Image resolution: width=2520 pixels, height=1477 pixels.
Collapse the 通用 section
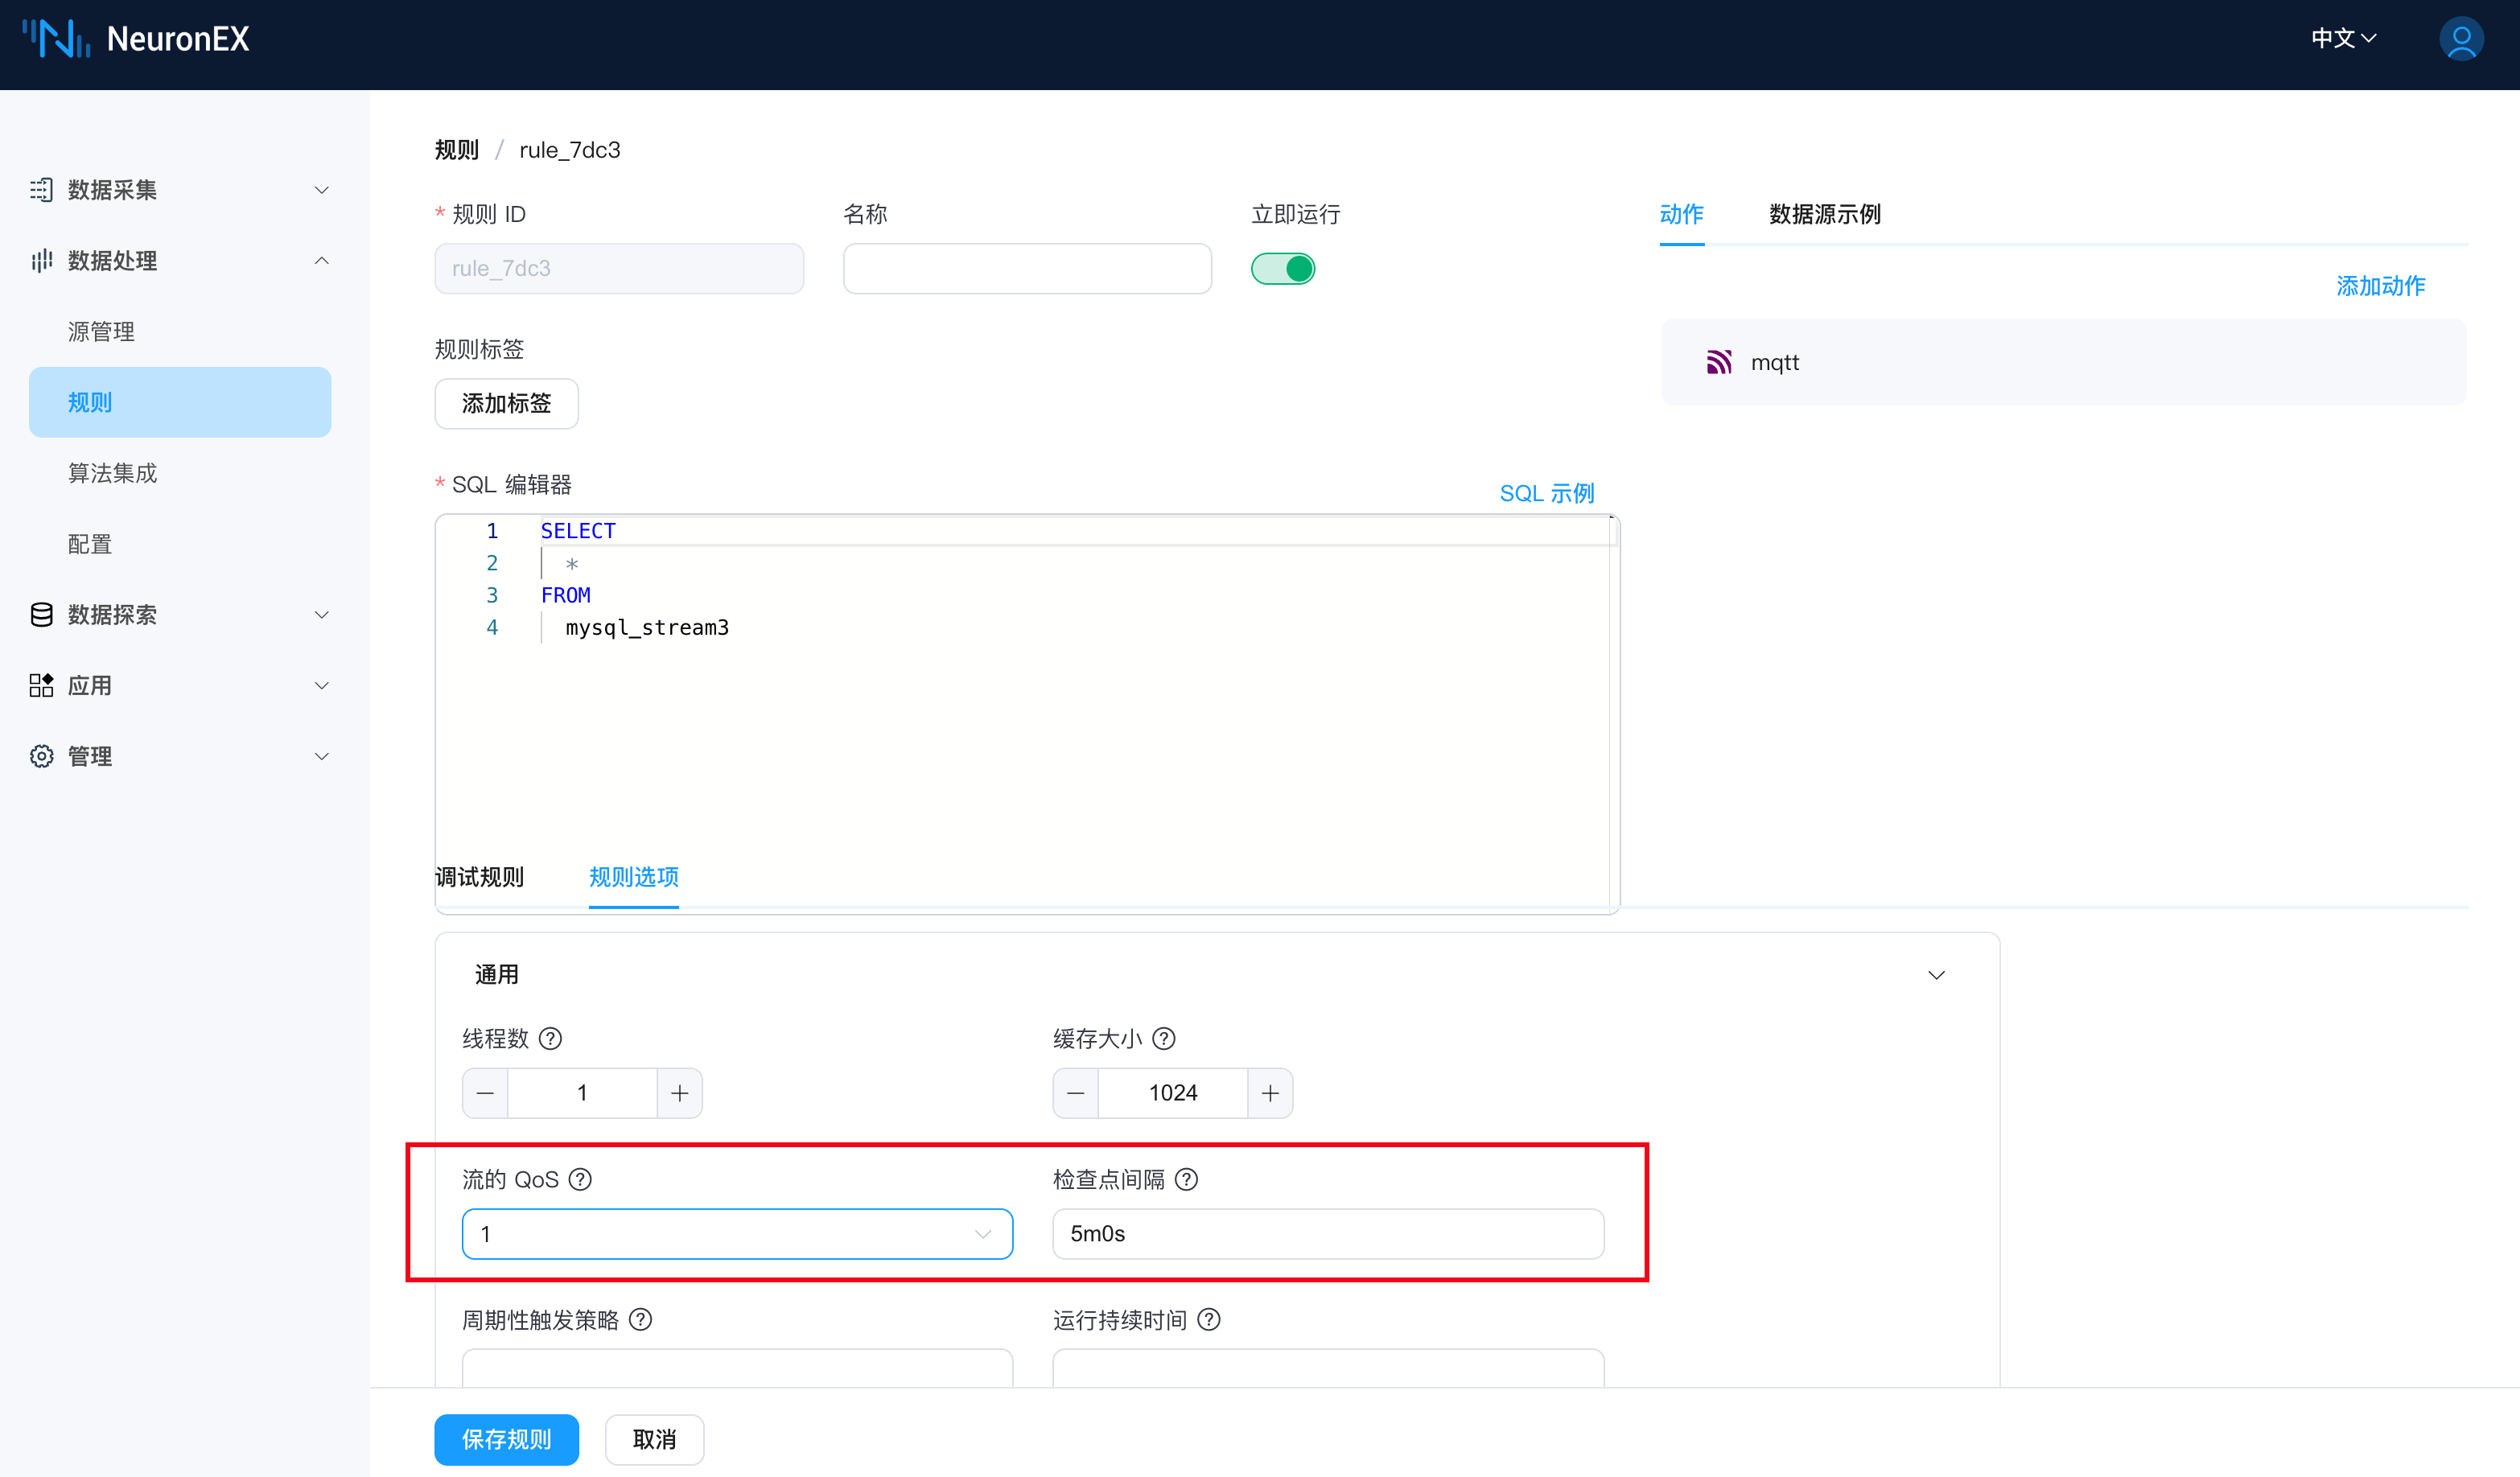click(x=1936, y=975)
